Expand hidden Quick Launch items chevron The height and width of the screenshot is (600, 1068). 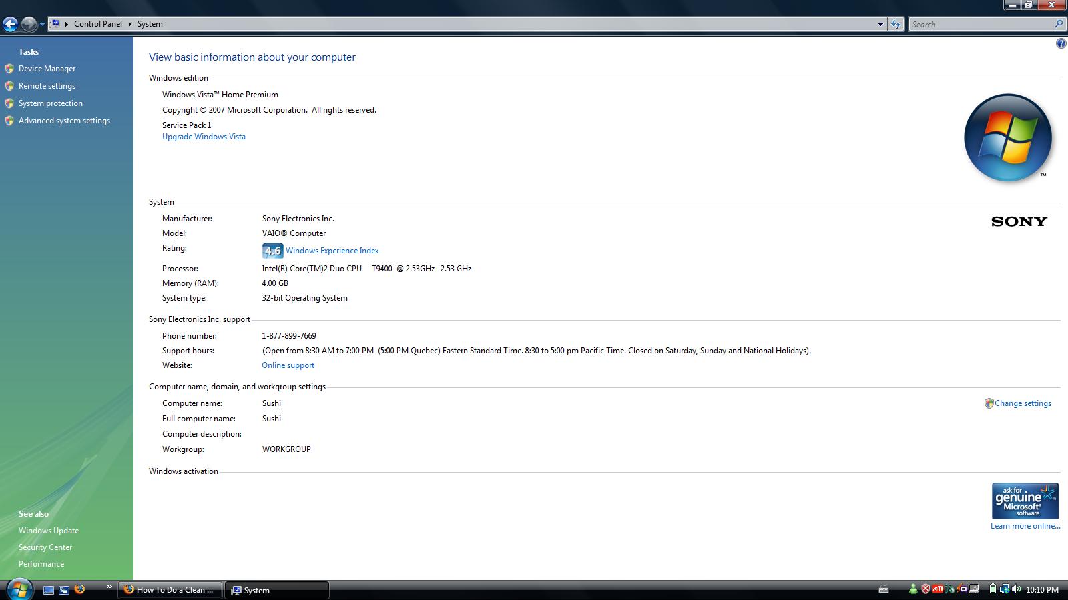109,587
